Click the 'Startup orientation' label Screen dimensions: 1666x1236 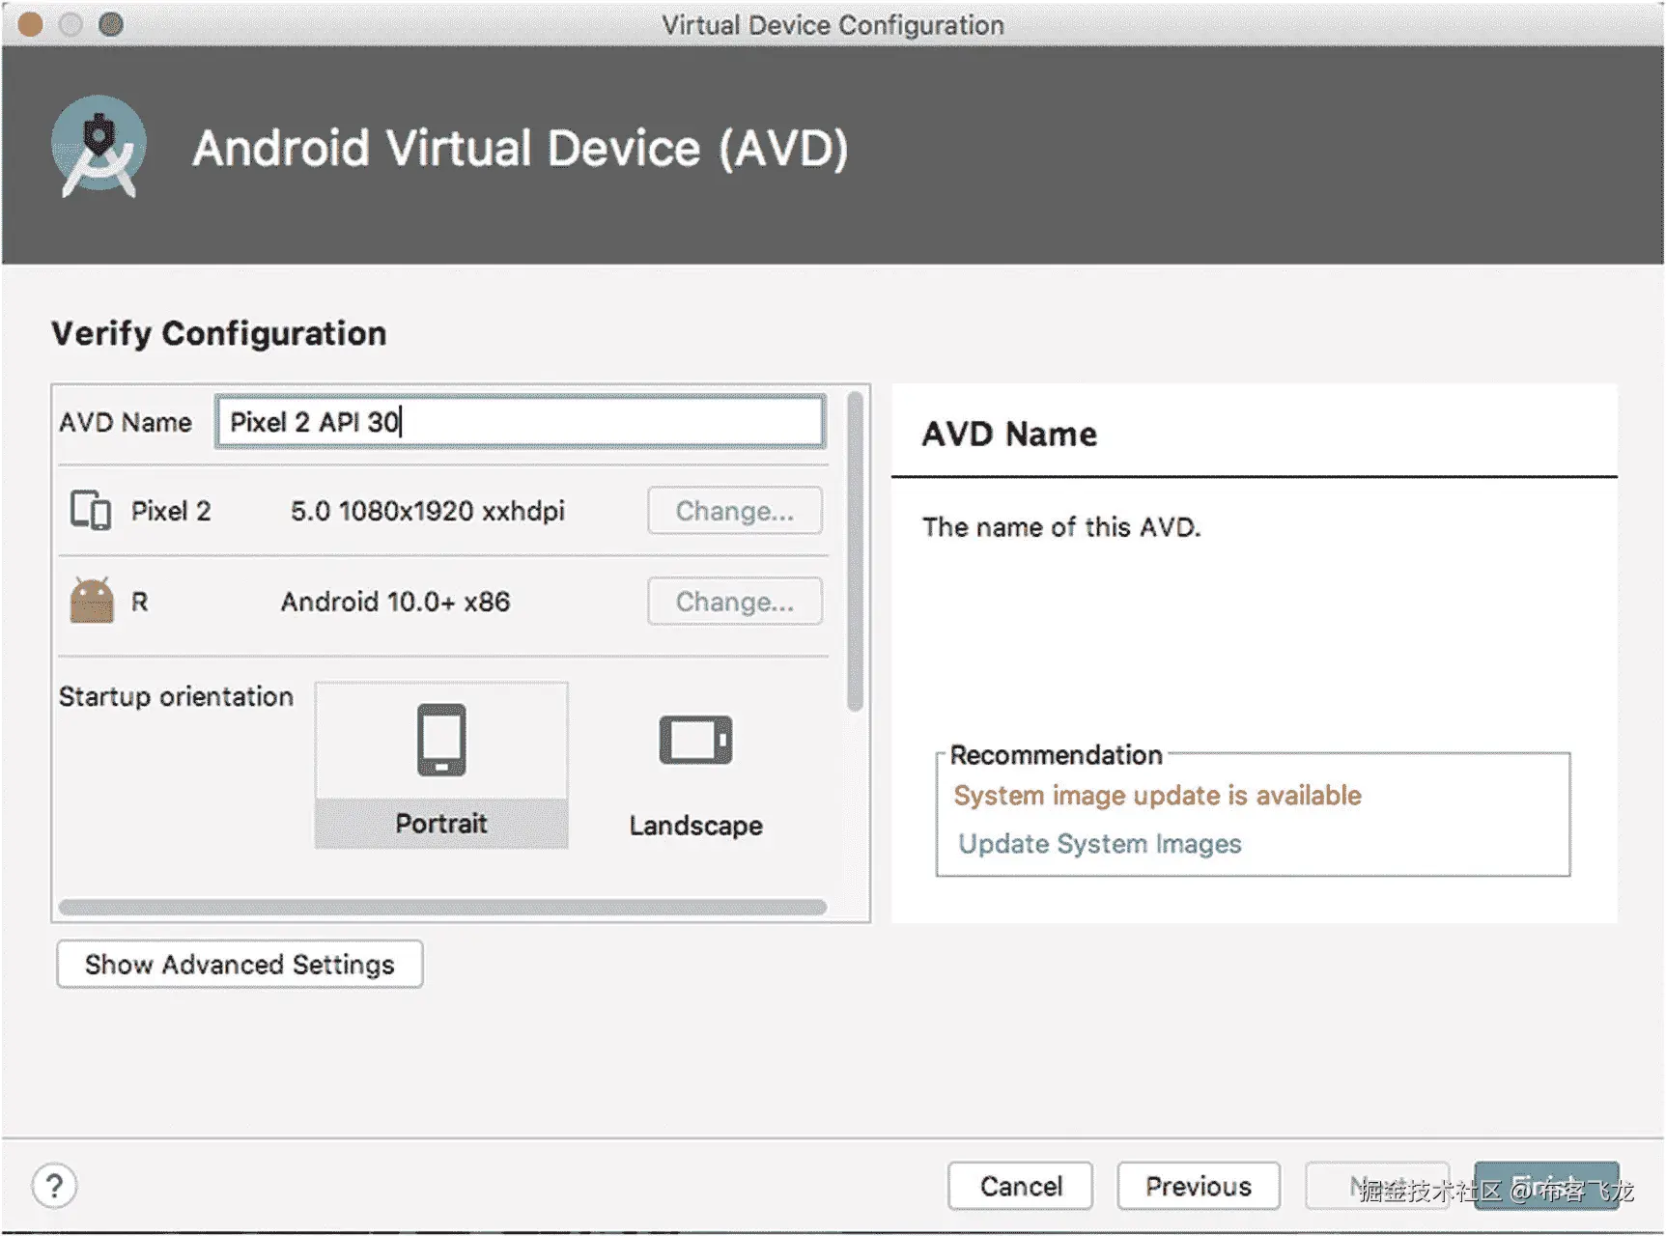tap(176, 696)
